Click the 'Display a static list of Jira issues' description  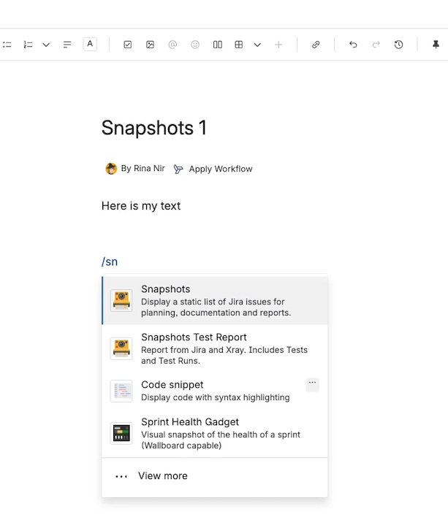click(x=216, y=307)
